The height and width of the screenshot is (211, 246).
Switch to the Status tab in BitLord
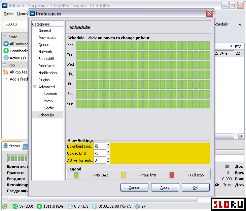click(x=12, y=146)
